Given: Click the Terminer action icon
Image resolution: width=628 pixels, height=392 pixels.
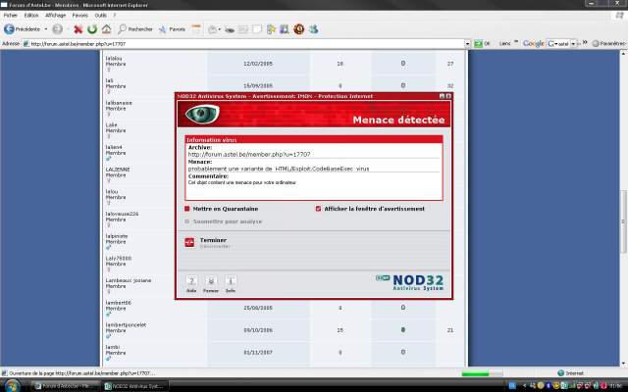Looking at the screenshot, I should tap(189, 242).
